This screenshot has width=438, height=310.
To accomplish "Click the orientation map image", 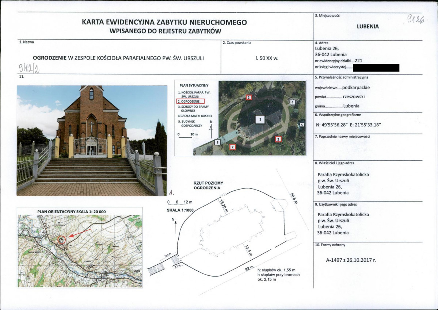I will coord(80,251).
